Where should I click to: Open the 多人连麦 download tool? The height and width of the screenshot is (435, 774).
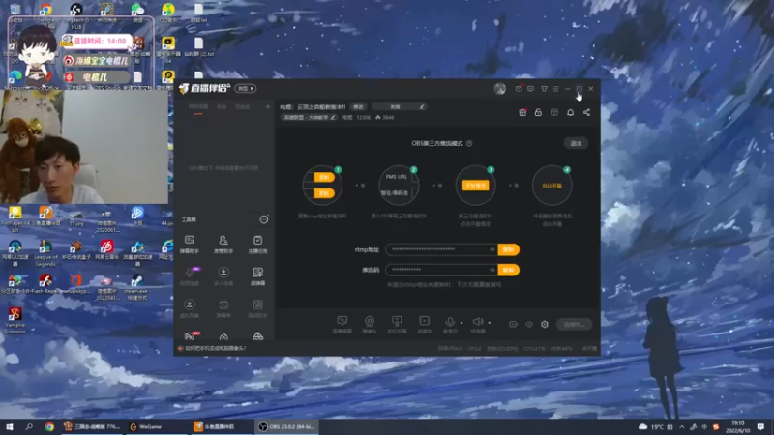click(223, 276)
